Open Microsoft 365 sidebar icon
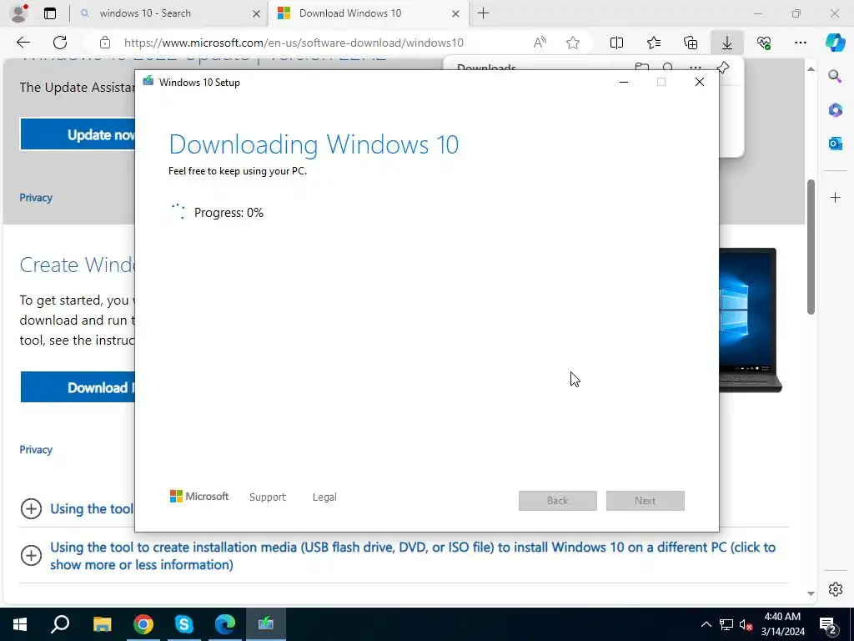 835,110
